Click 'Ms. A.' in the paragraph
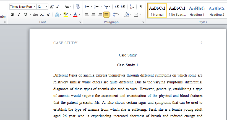 coord(100,103)
